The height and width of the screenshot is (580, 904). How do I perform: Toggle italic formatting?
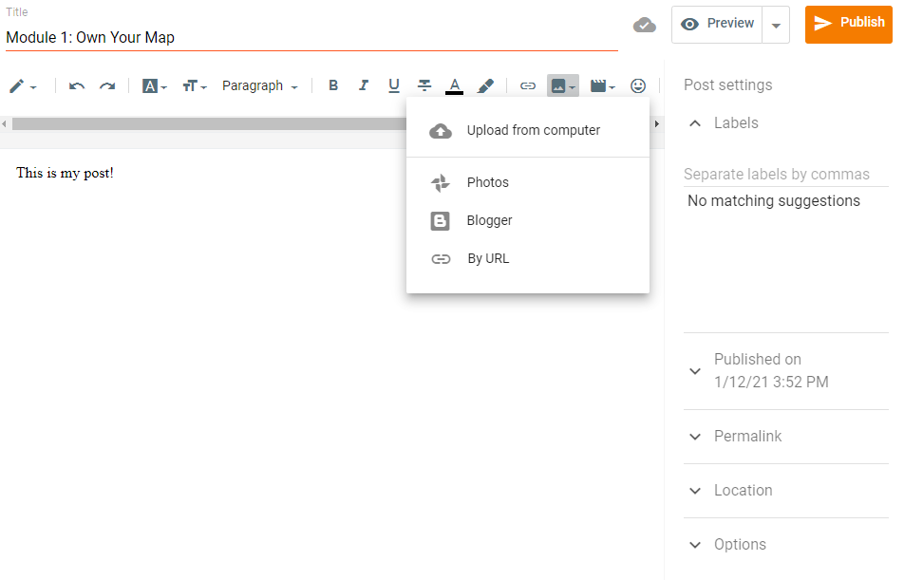[364, 86]
